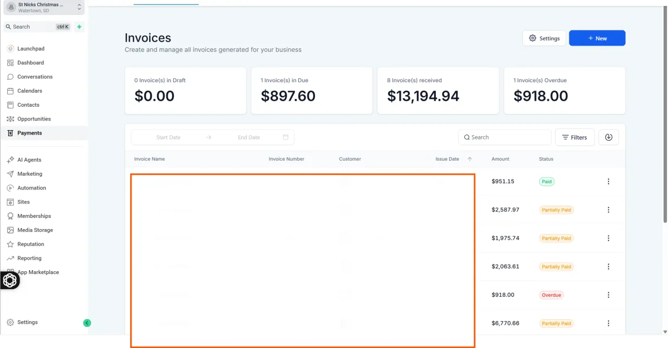The image size is (668, 348).
Task: Click the Start Date input field
Action: pyautogui.click(x=168, y=137)
